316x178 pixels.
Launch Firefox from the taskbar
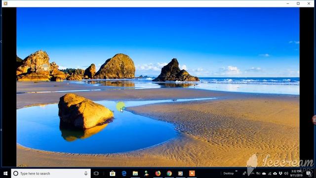click(158, 174)
